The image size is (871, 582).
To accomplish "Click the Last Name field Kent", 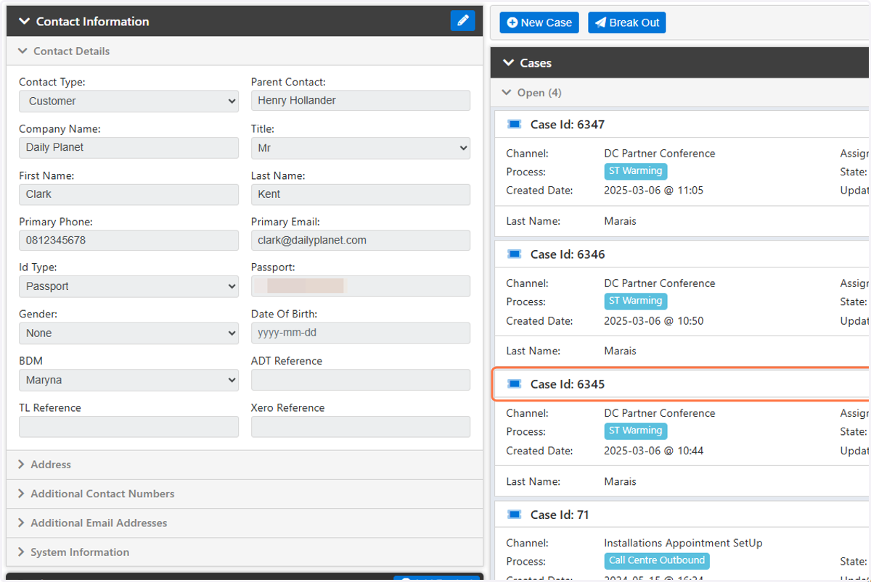I will (x=361, y=194).
